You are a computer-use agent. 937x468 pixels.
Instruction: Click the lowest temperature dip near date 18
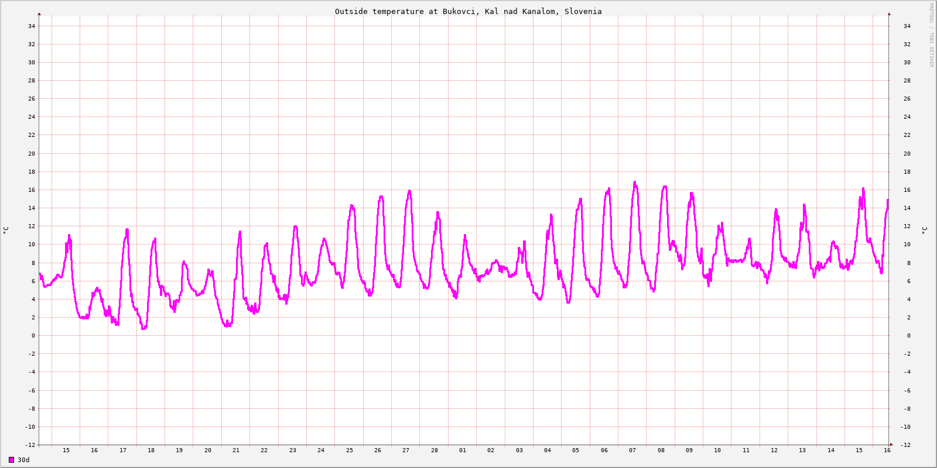click(143, 328)
